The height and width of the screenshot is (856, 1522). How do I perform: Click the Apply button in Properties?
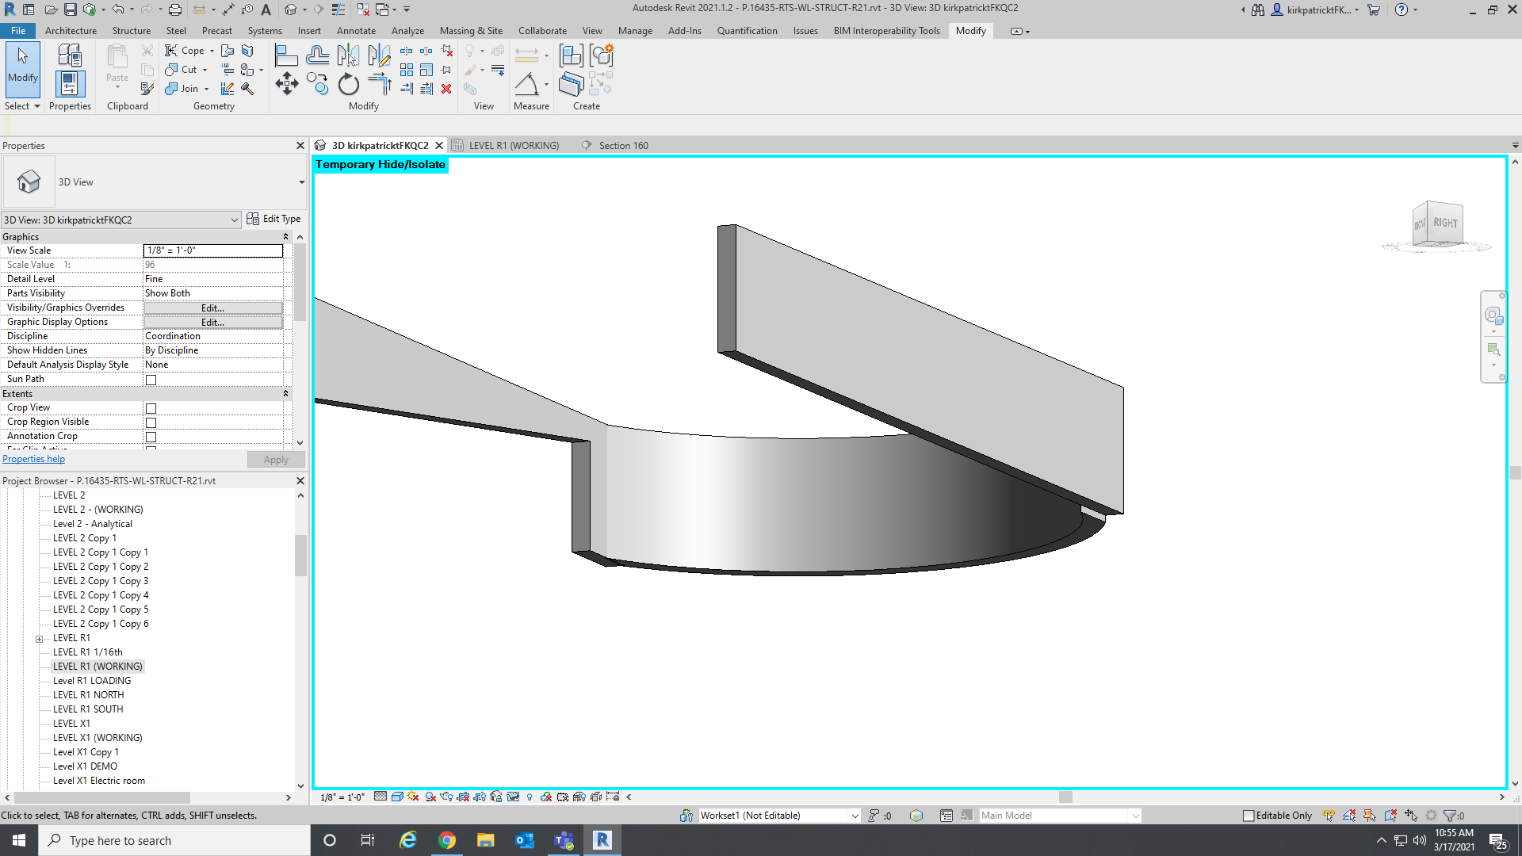point(276,459)
